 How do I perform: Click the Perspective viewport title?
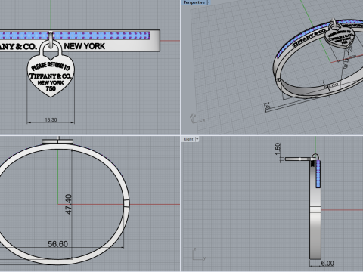coord(194,2)
